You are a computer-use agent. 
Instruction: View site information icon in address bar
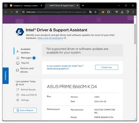tap(23, 12)
